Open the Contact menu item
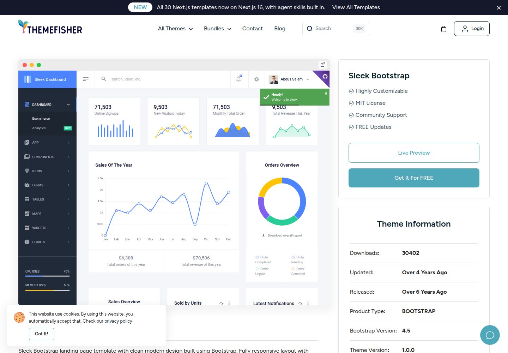Image resolution: width=508 pixels, height=353 pixels. pos(253,29)
